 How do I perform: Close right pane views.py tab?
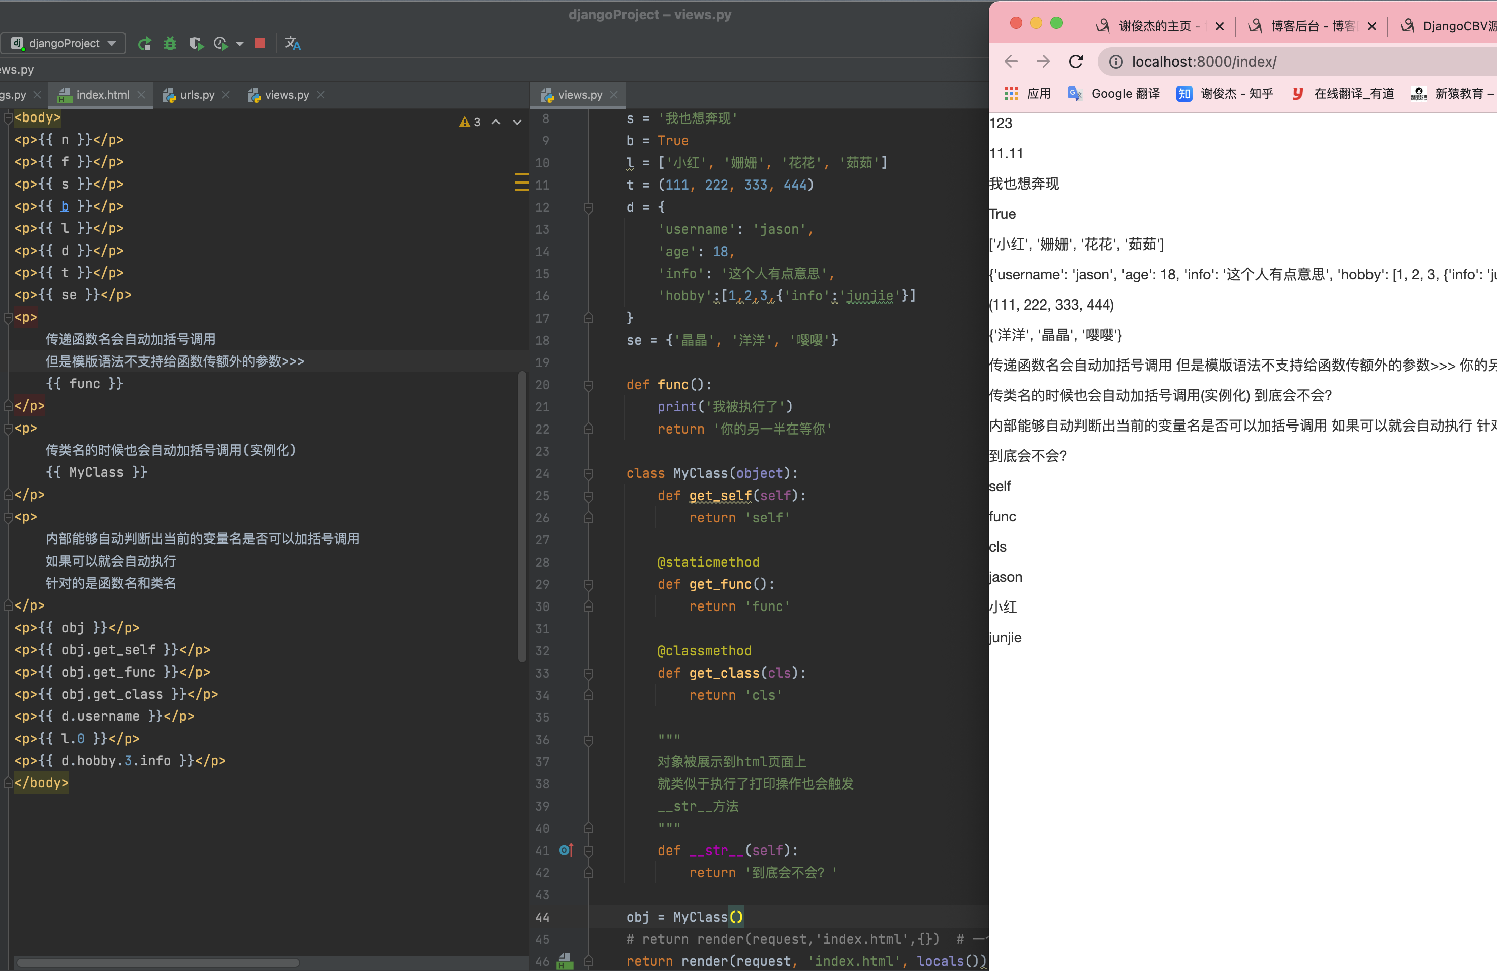pos(614,95)
